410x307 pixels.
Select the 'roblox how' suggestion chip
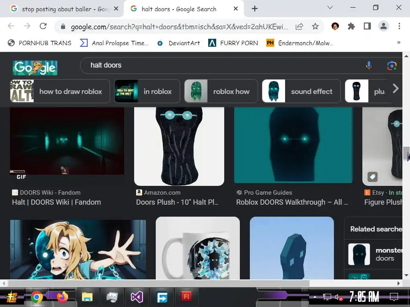point(221,91)
